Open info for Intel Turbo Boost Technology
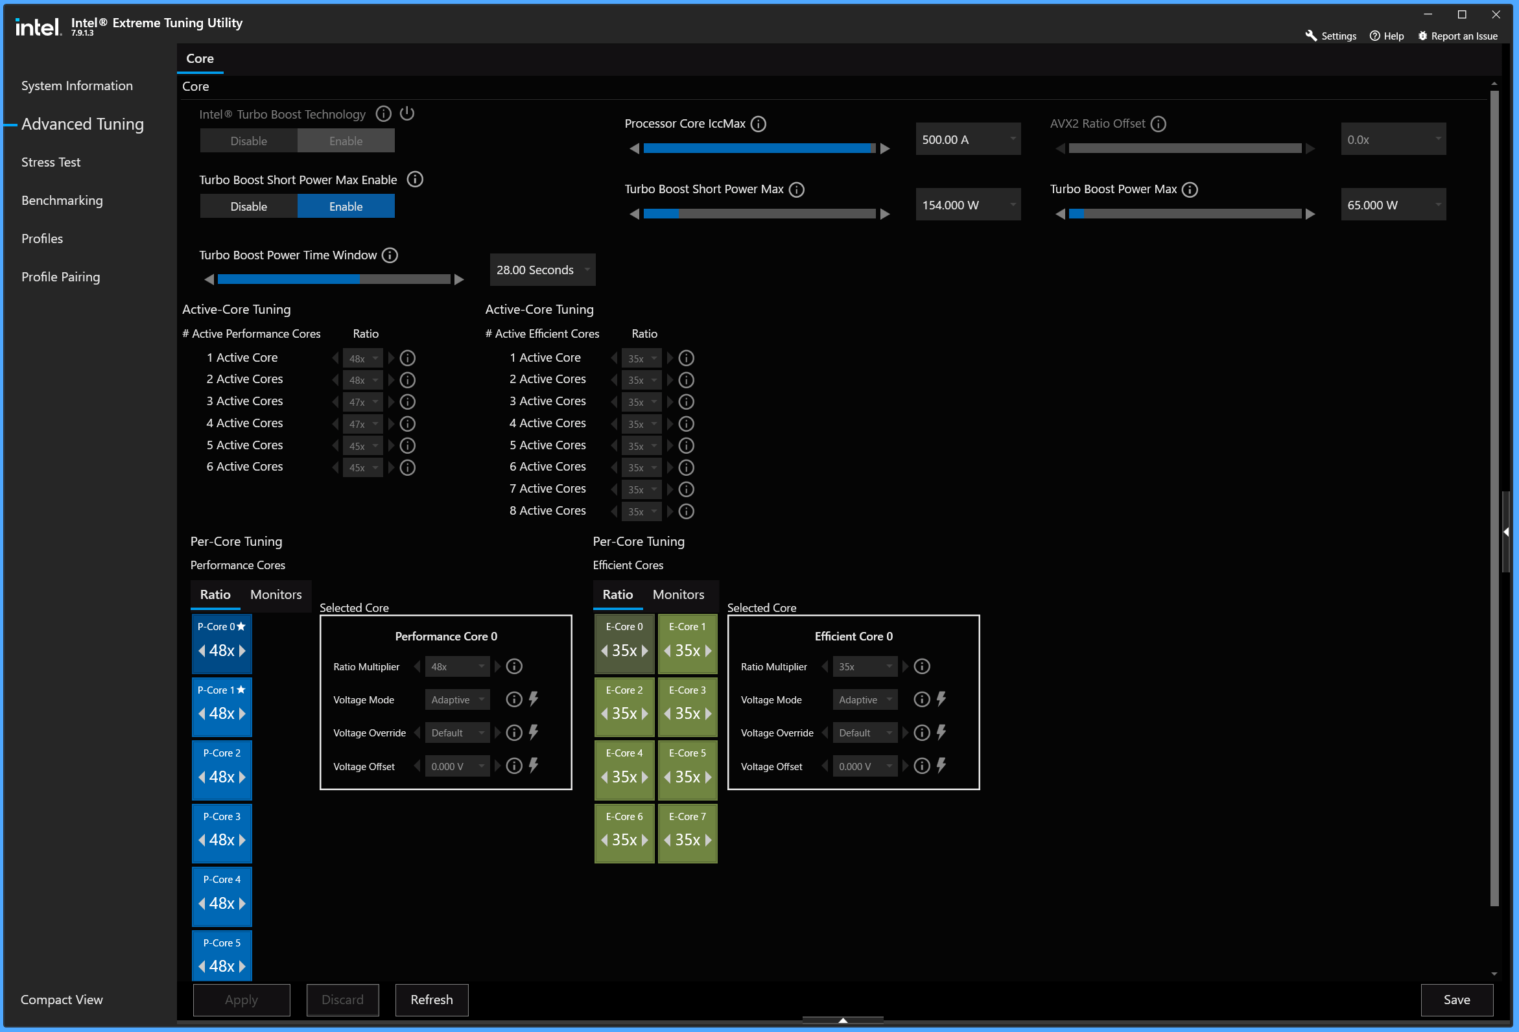 384,113
